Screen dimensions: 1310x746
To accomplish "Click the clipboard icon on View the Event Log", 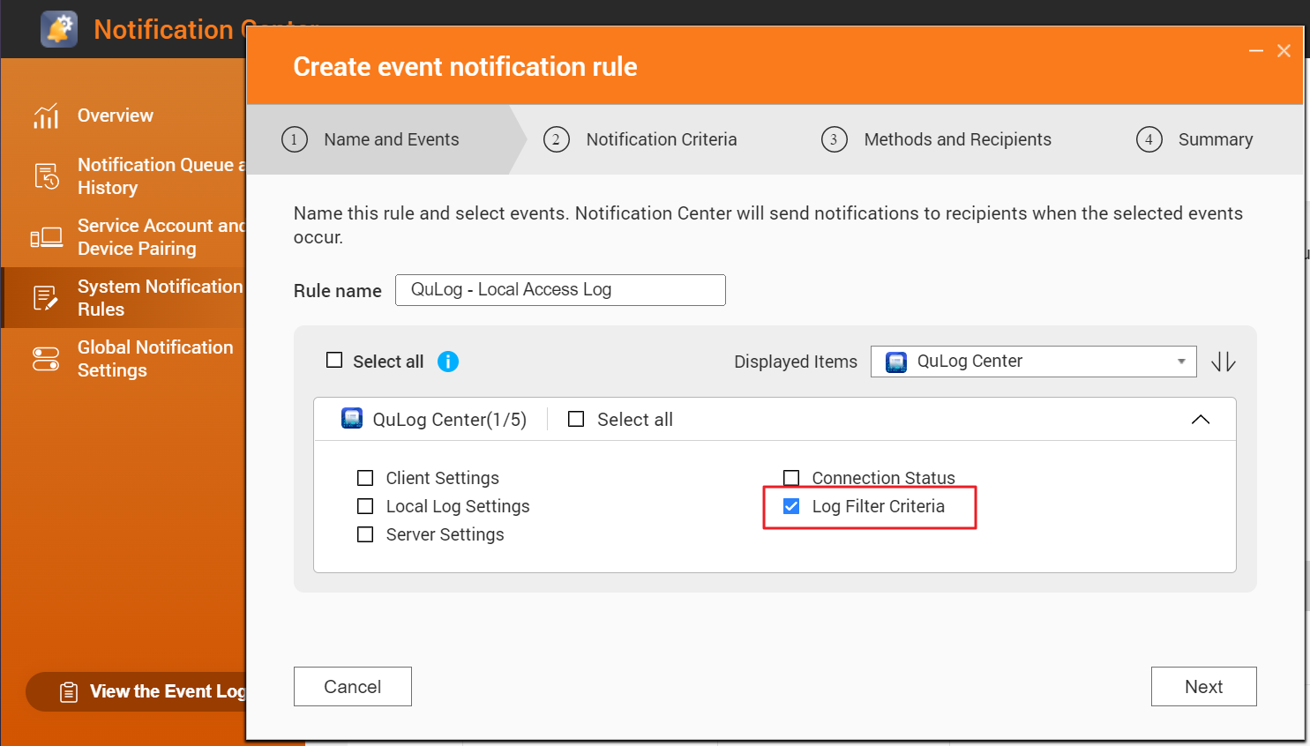I will click(x=69, y=692).
